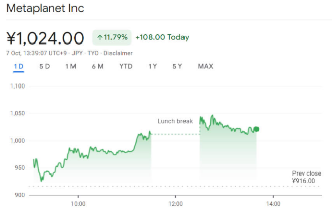The image size is (332, 217).
Task: Click the 1,100 price axis label
Action: (x=17, y=86)
